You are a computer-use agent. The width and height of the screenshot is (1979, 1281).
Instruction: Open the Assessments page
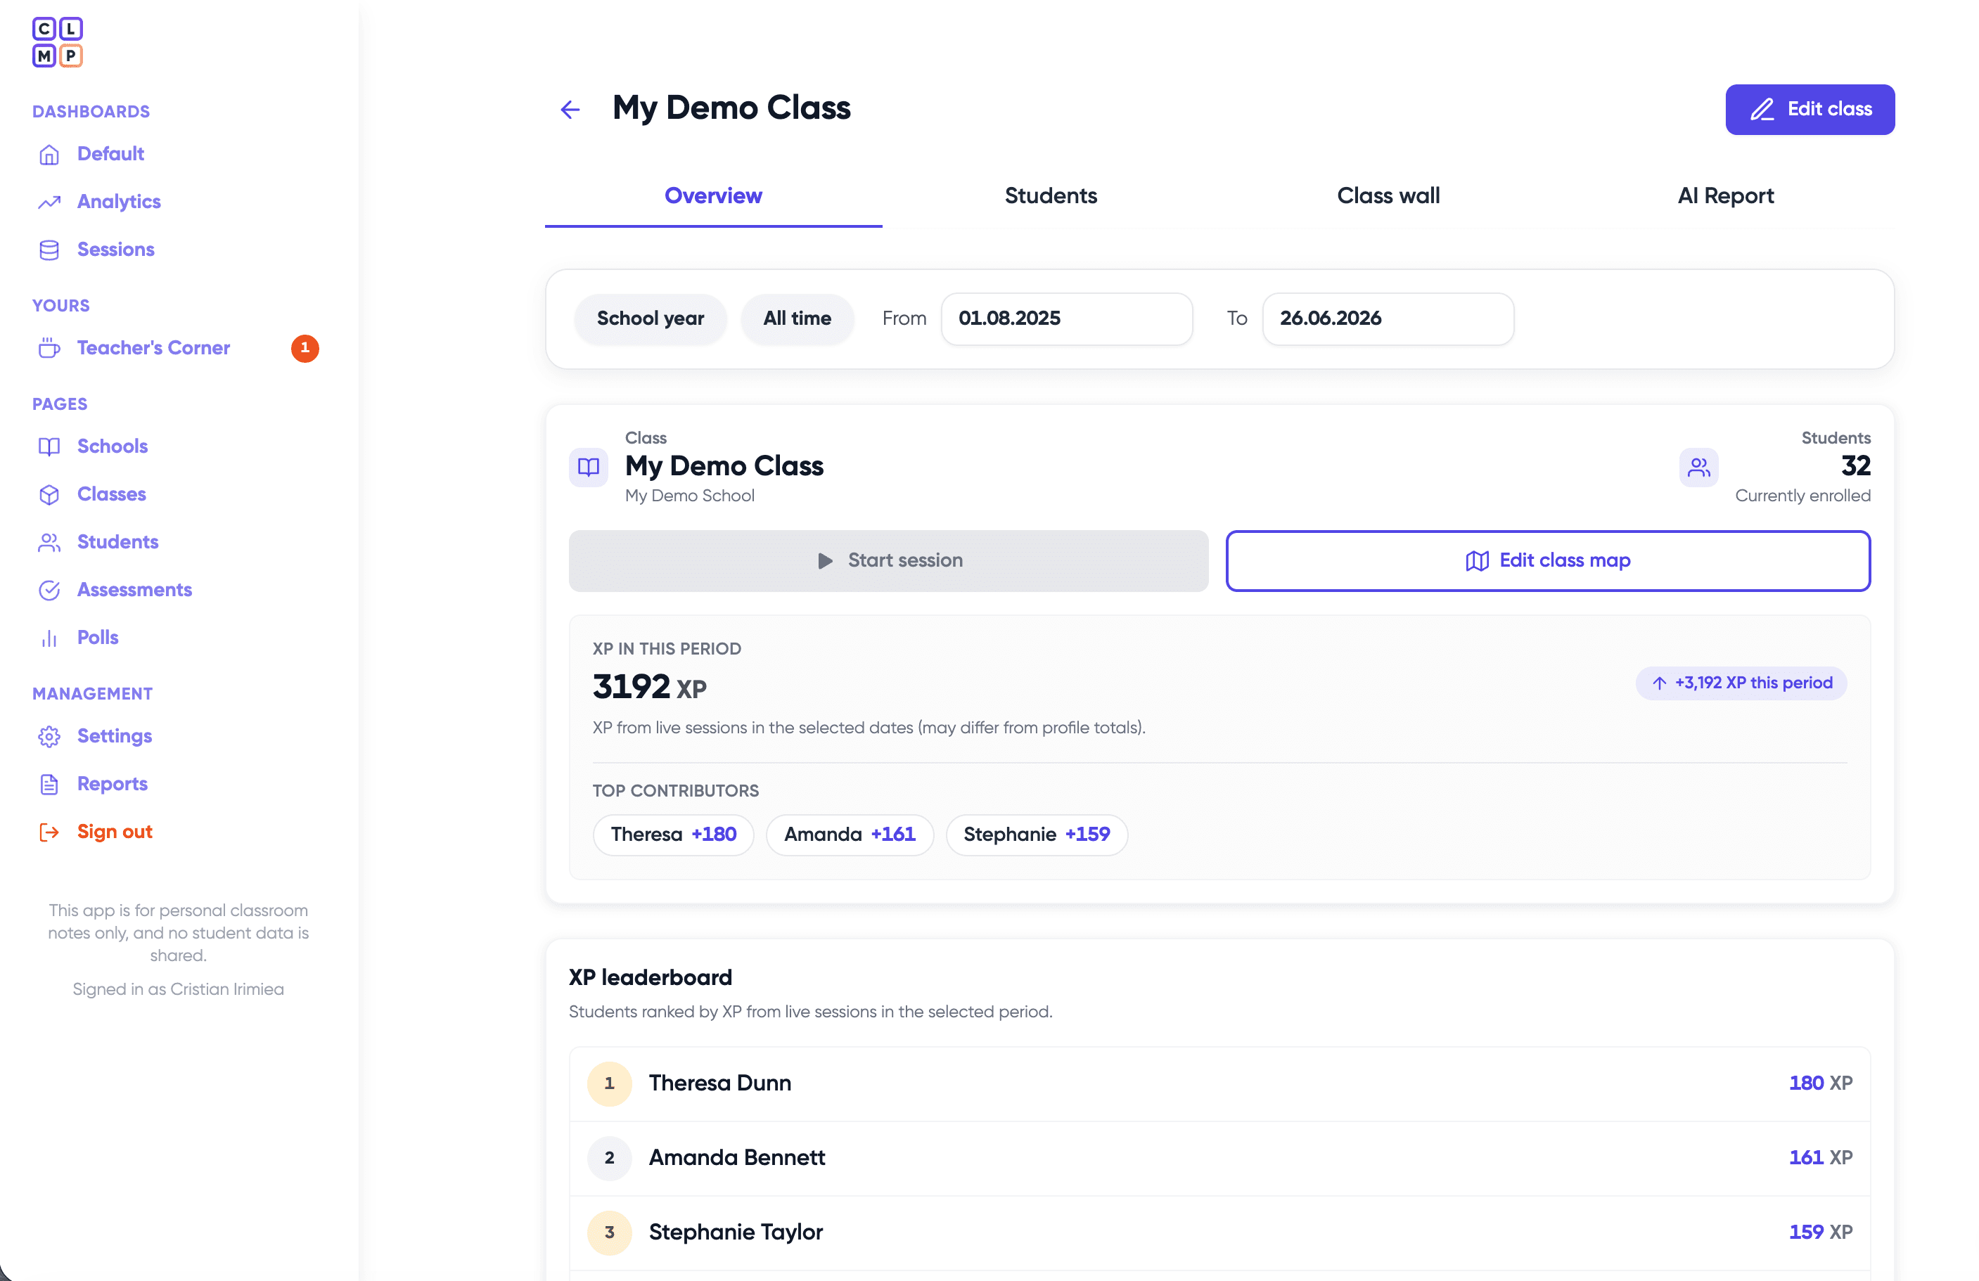point(135,589)
